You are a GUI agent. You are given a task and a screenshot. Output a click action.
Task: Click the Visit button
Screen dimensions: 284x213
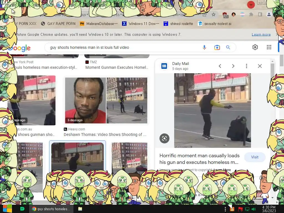pyautogui.click(x=255, y=157)
